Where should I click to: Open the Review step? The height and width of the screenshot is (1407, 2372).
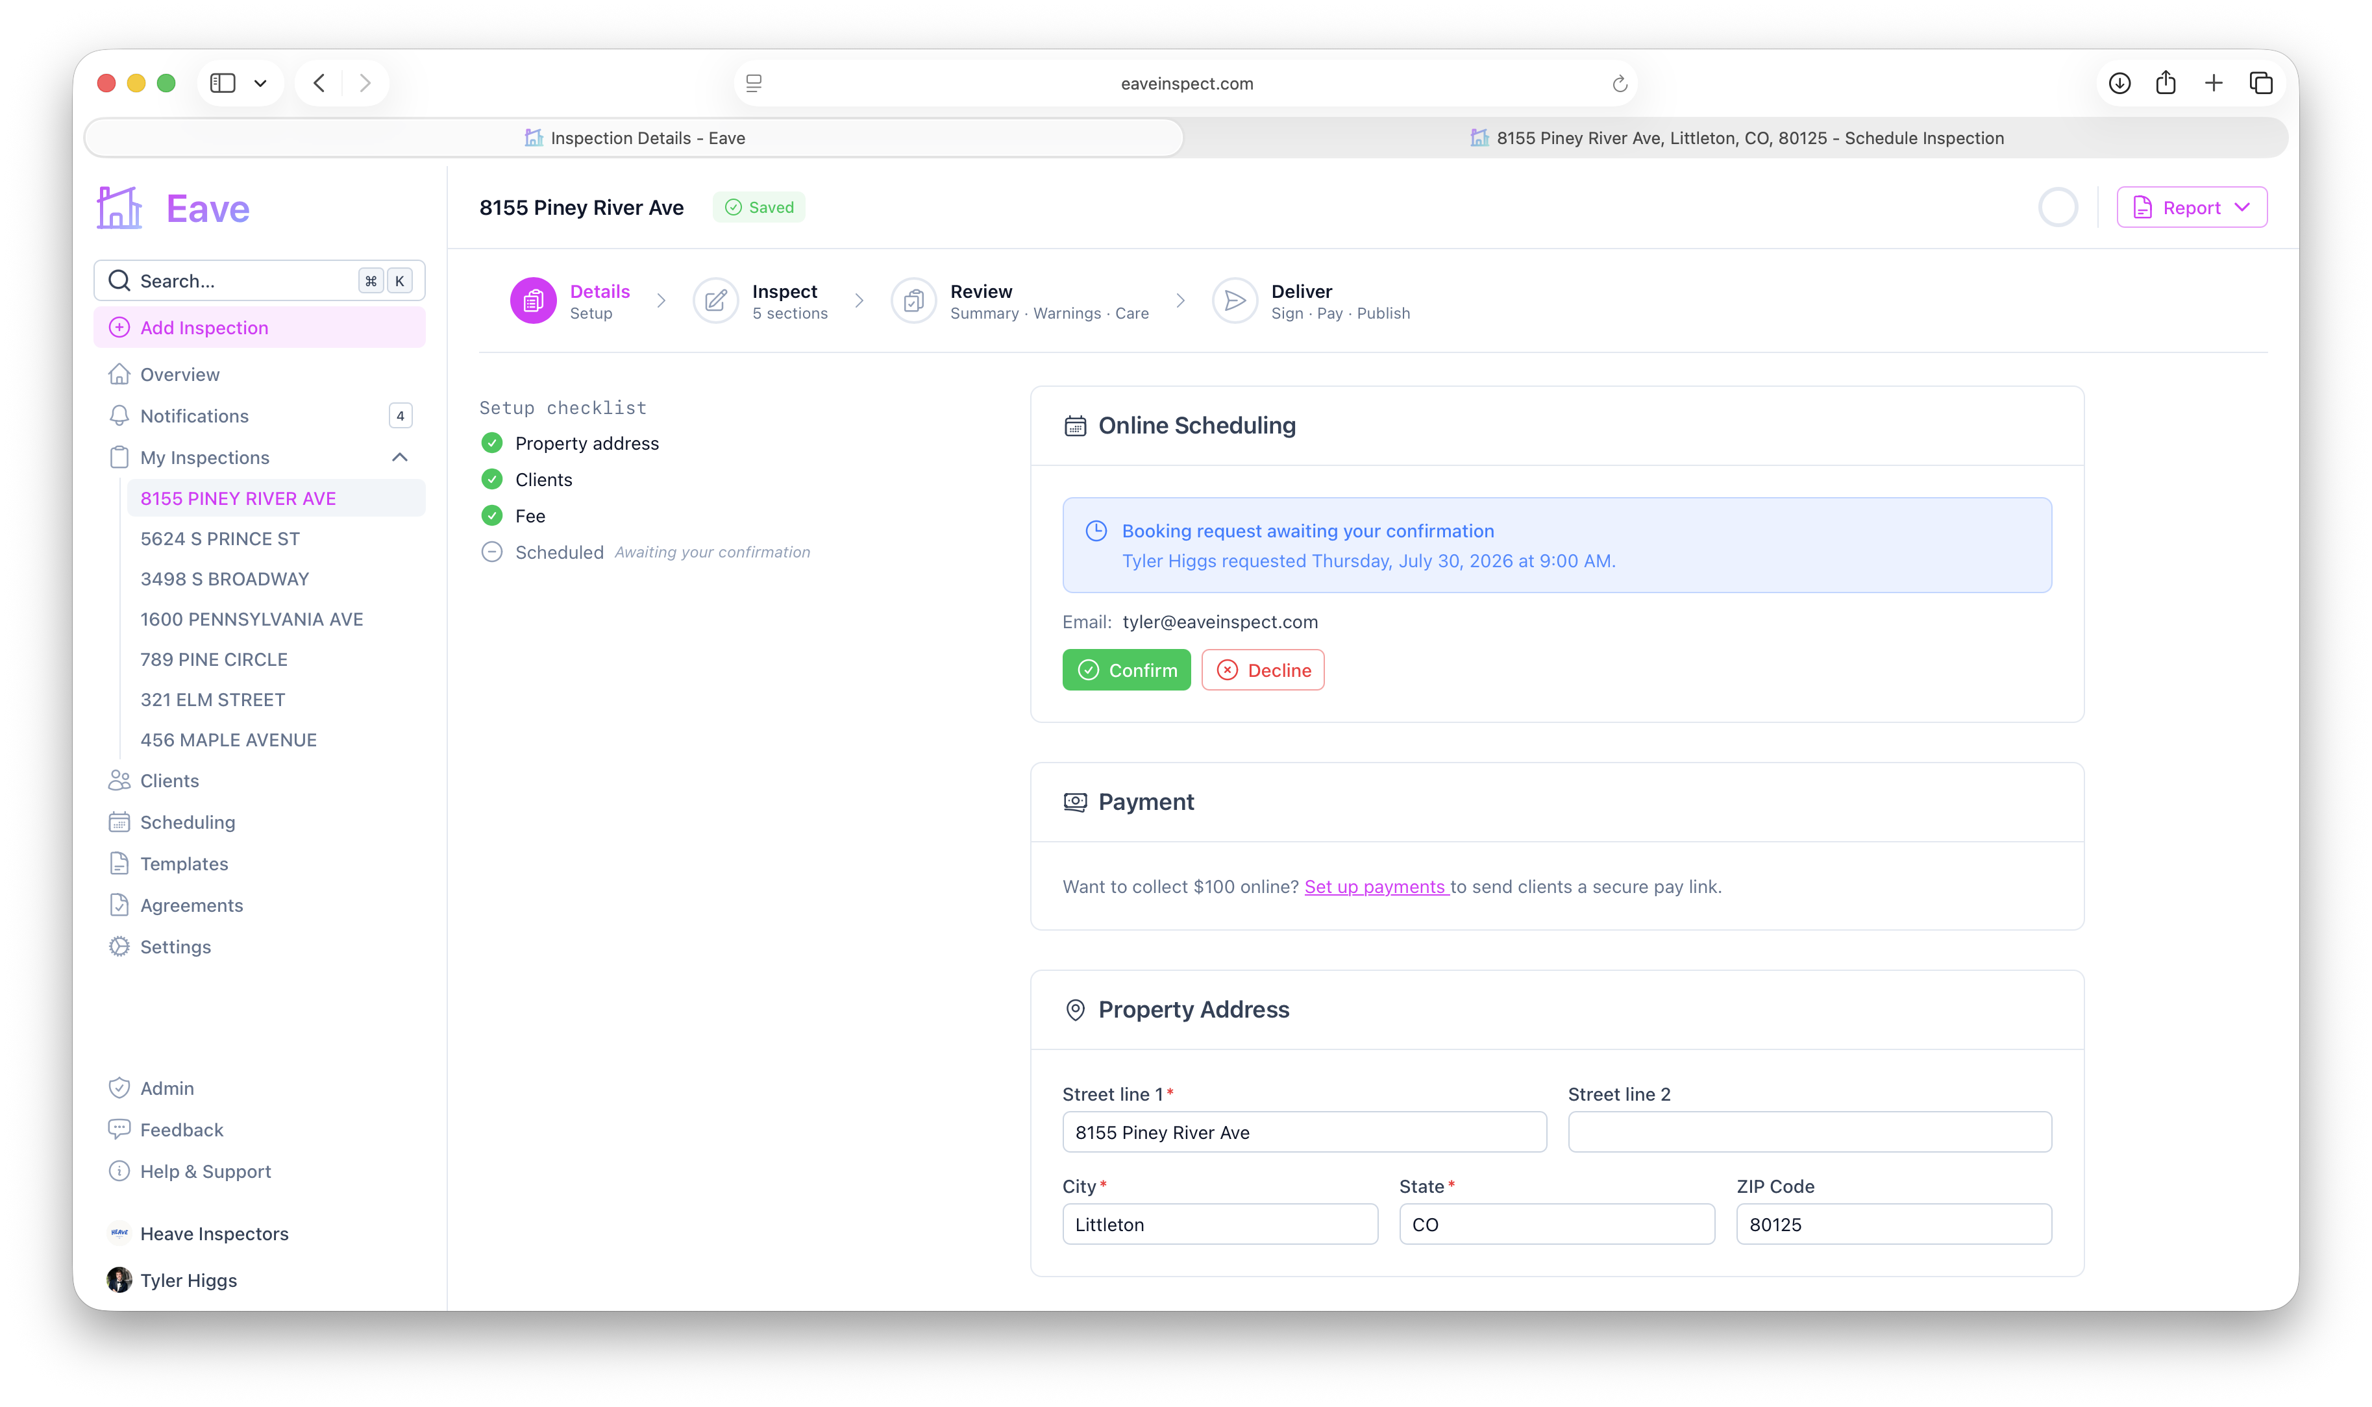click(x=1020, y=302)
